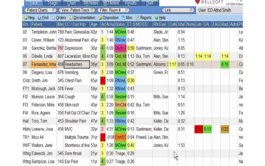
Task: Open the Documentation folder icon
Action: [x=71, y=18]
